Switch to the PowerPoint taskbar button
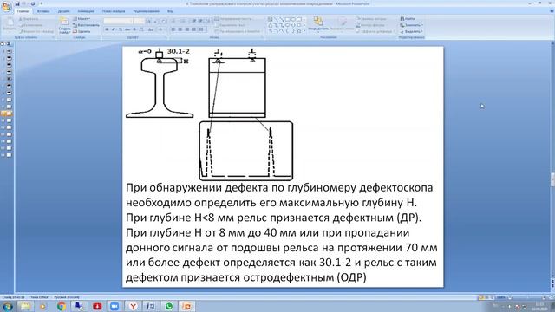 coord(187,306)
